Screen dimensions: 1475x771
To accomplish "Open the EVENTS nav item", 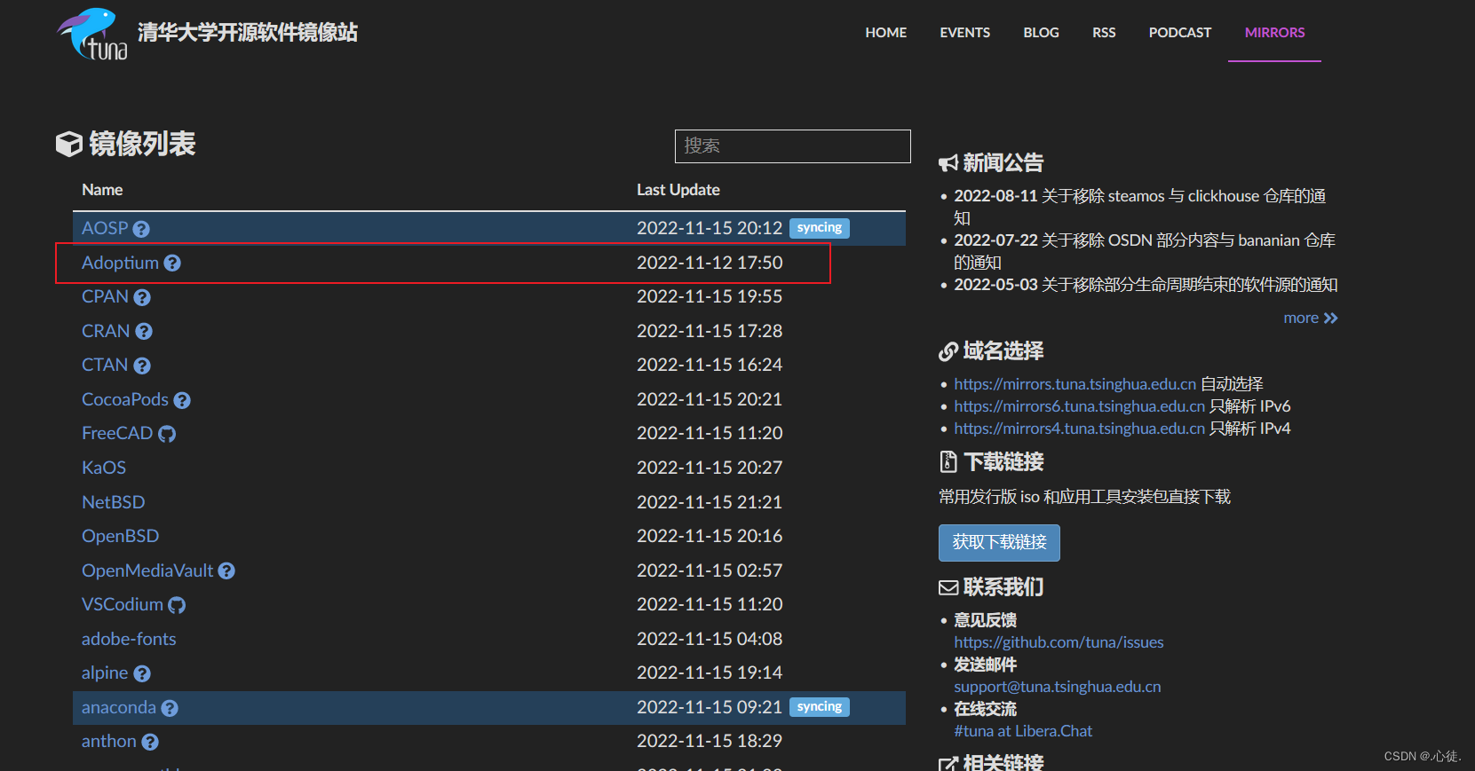I will point(965,33).
